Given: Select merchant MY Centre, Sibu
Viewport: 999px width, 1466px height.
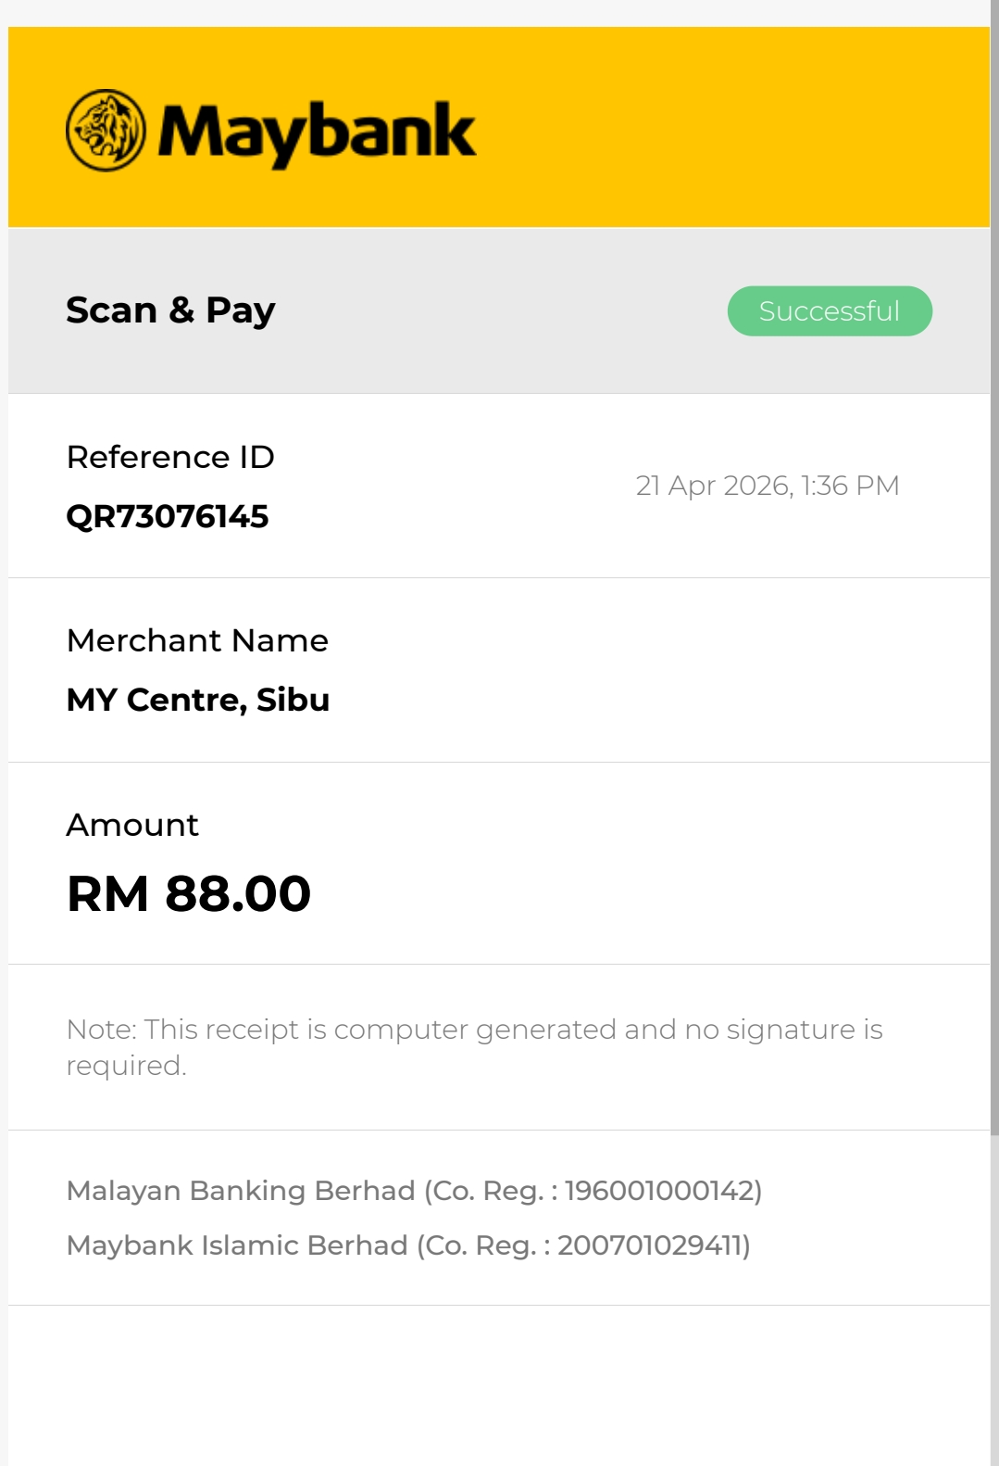Looking at the screenshot, I should (x=198, y=700).
